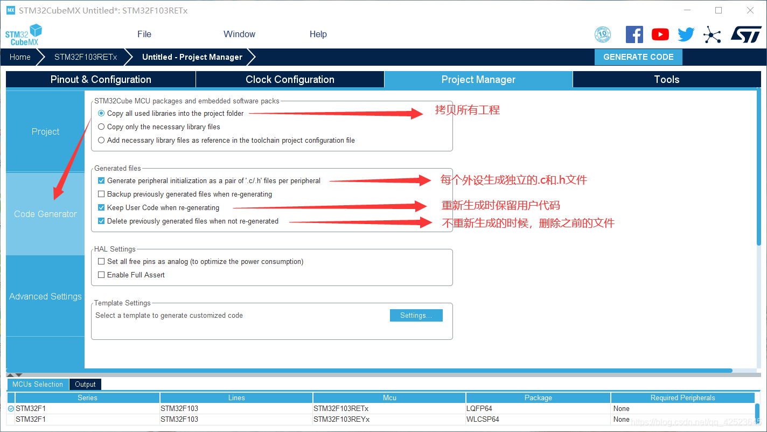The height and width of the screenshot is (432, 767).
Task: Enable Backup previously generated files when re-generating
Action: [101, 194]
